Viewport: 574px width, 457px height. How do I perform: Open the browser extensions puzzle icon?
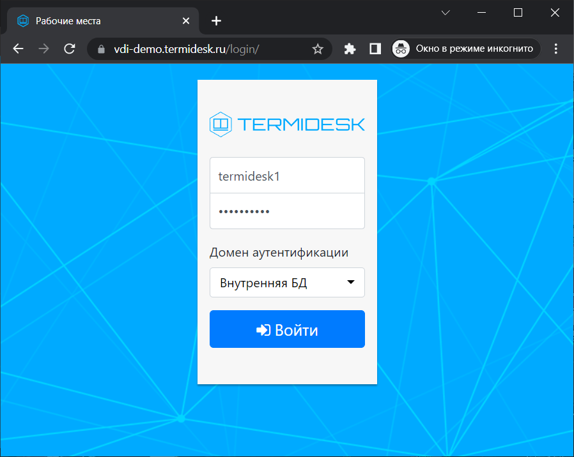(x=350, y=49)
